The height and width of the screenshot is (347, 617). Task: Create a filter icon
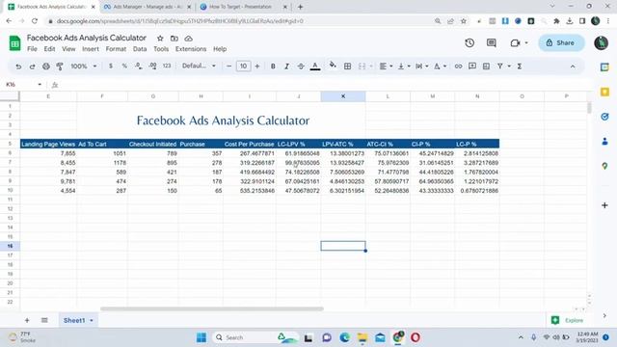pos(500,67)
